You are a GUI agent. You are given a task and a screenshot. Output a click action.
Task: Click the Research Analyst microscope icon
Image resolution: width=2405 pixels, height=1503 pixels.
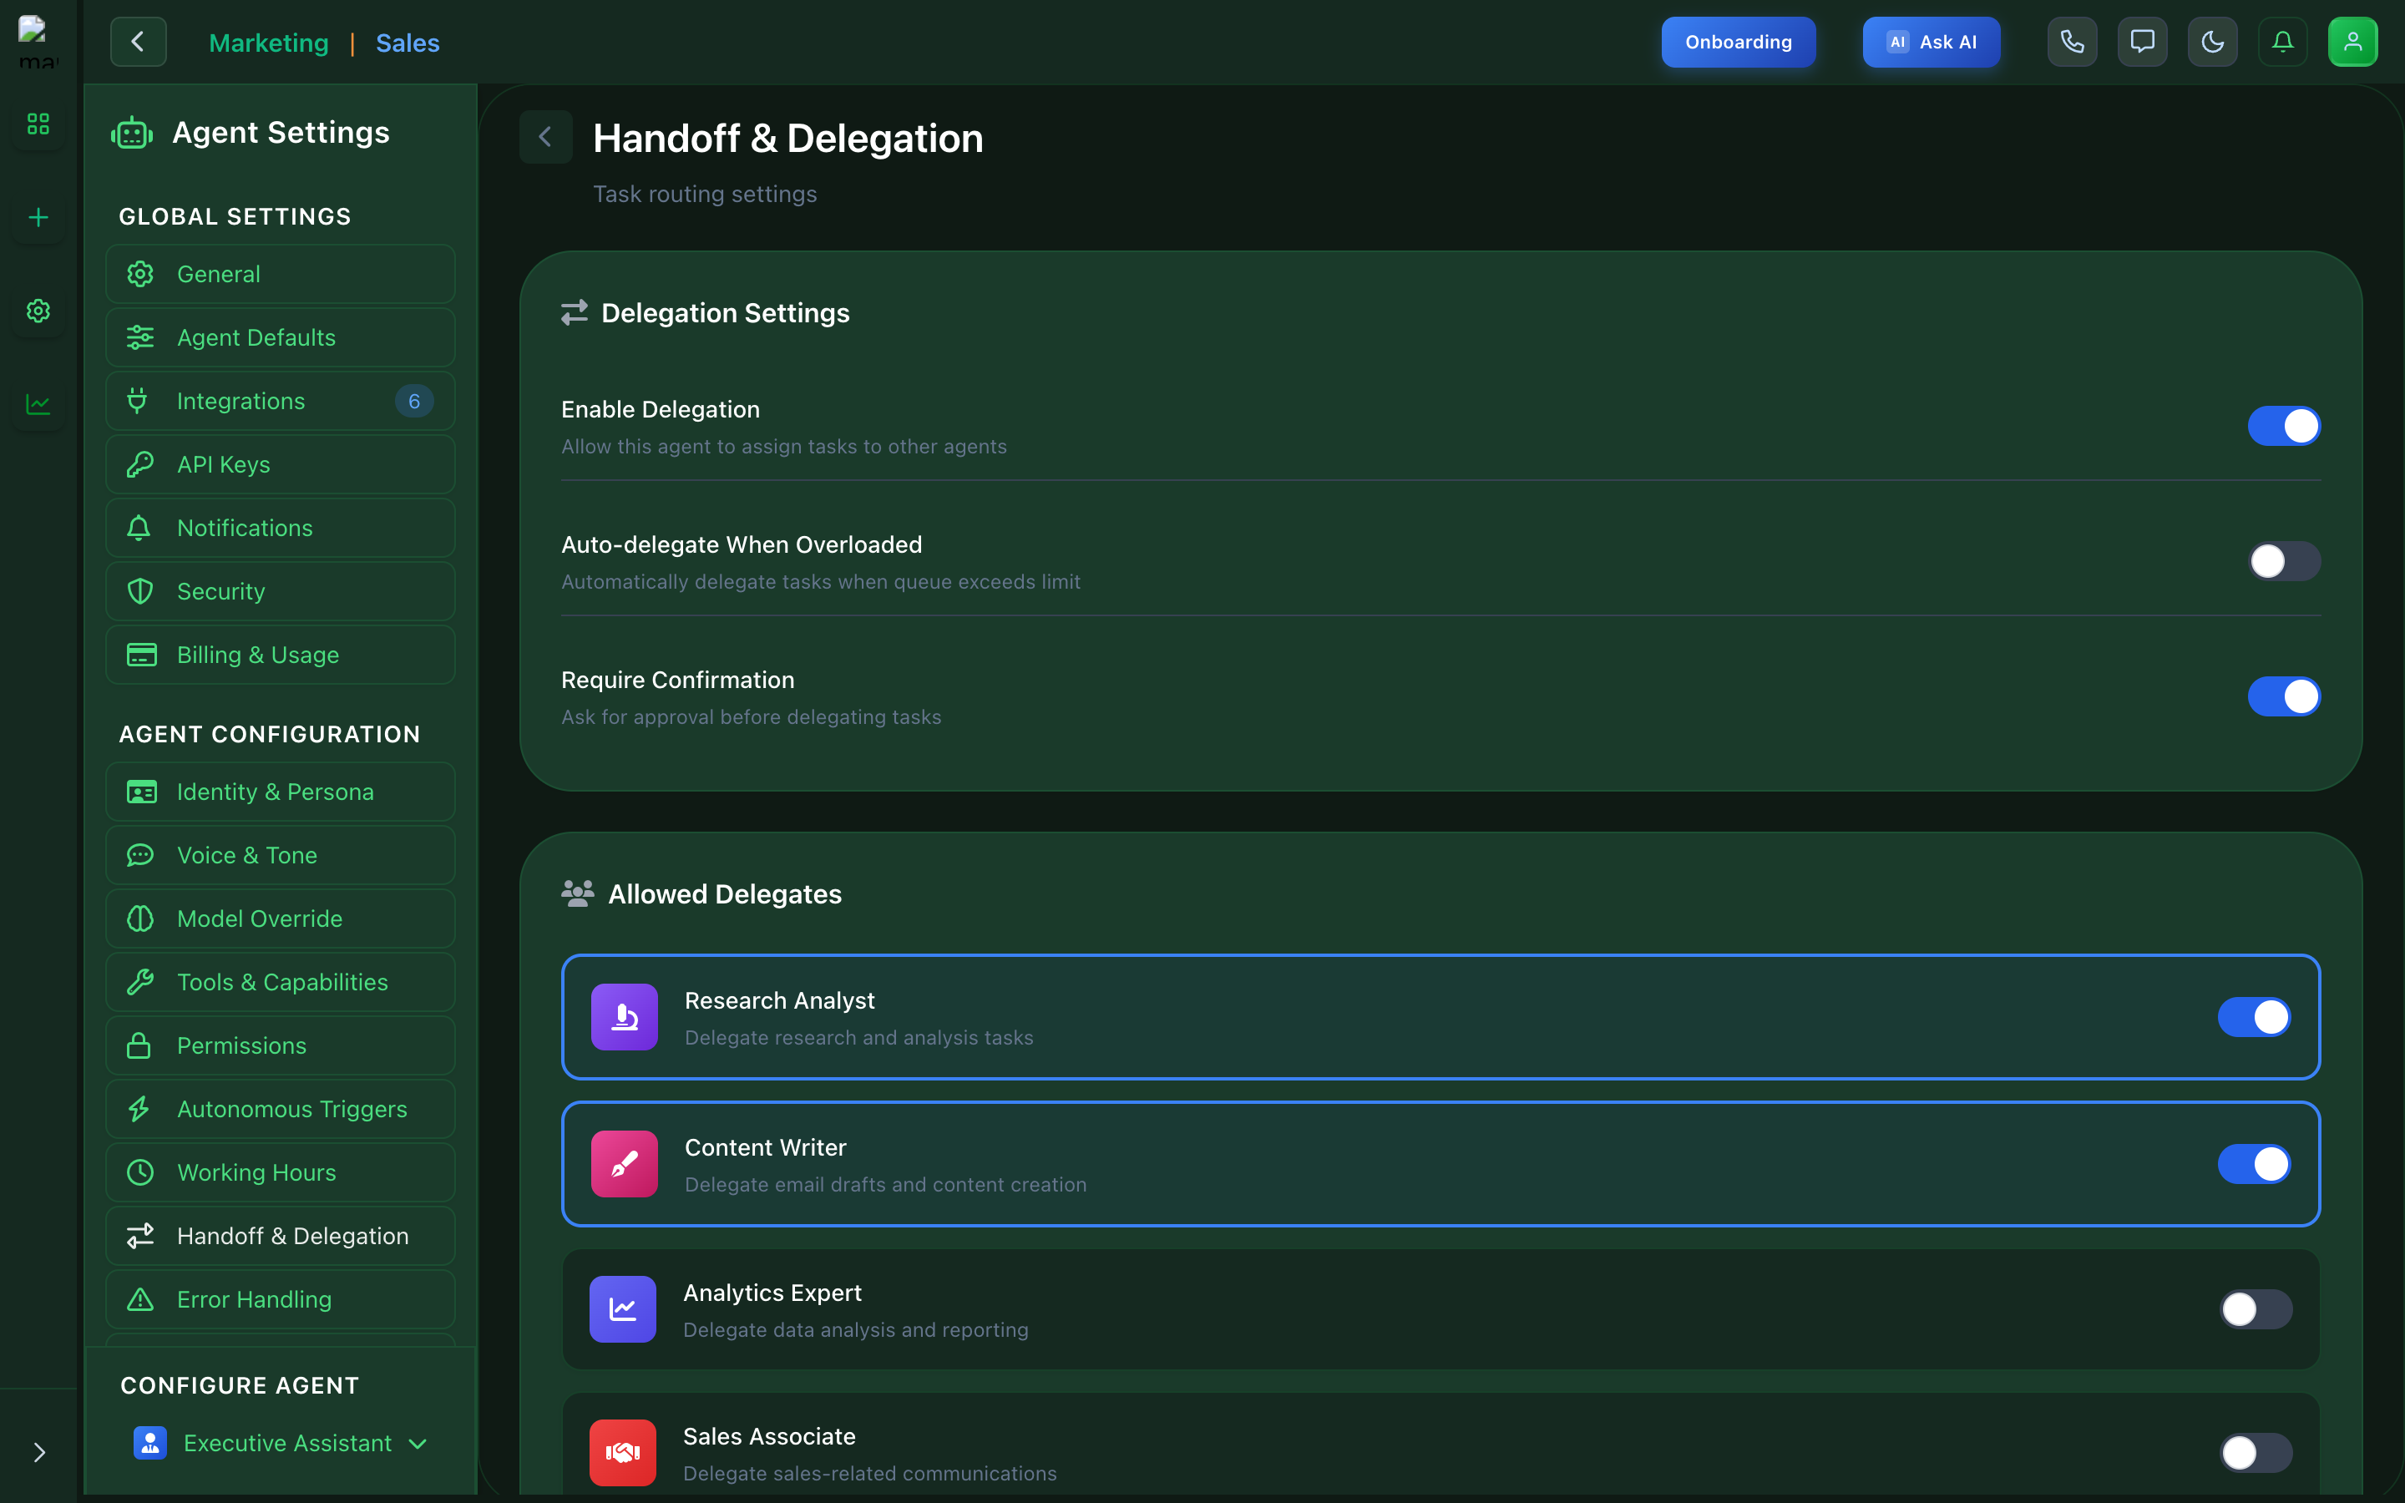tap(624, 1017)
